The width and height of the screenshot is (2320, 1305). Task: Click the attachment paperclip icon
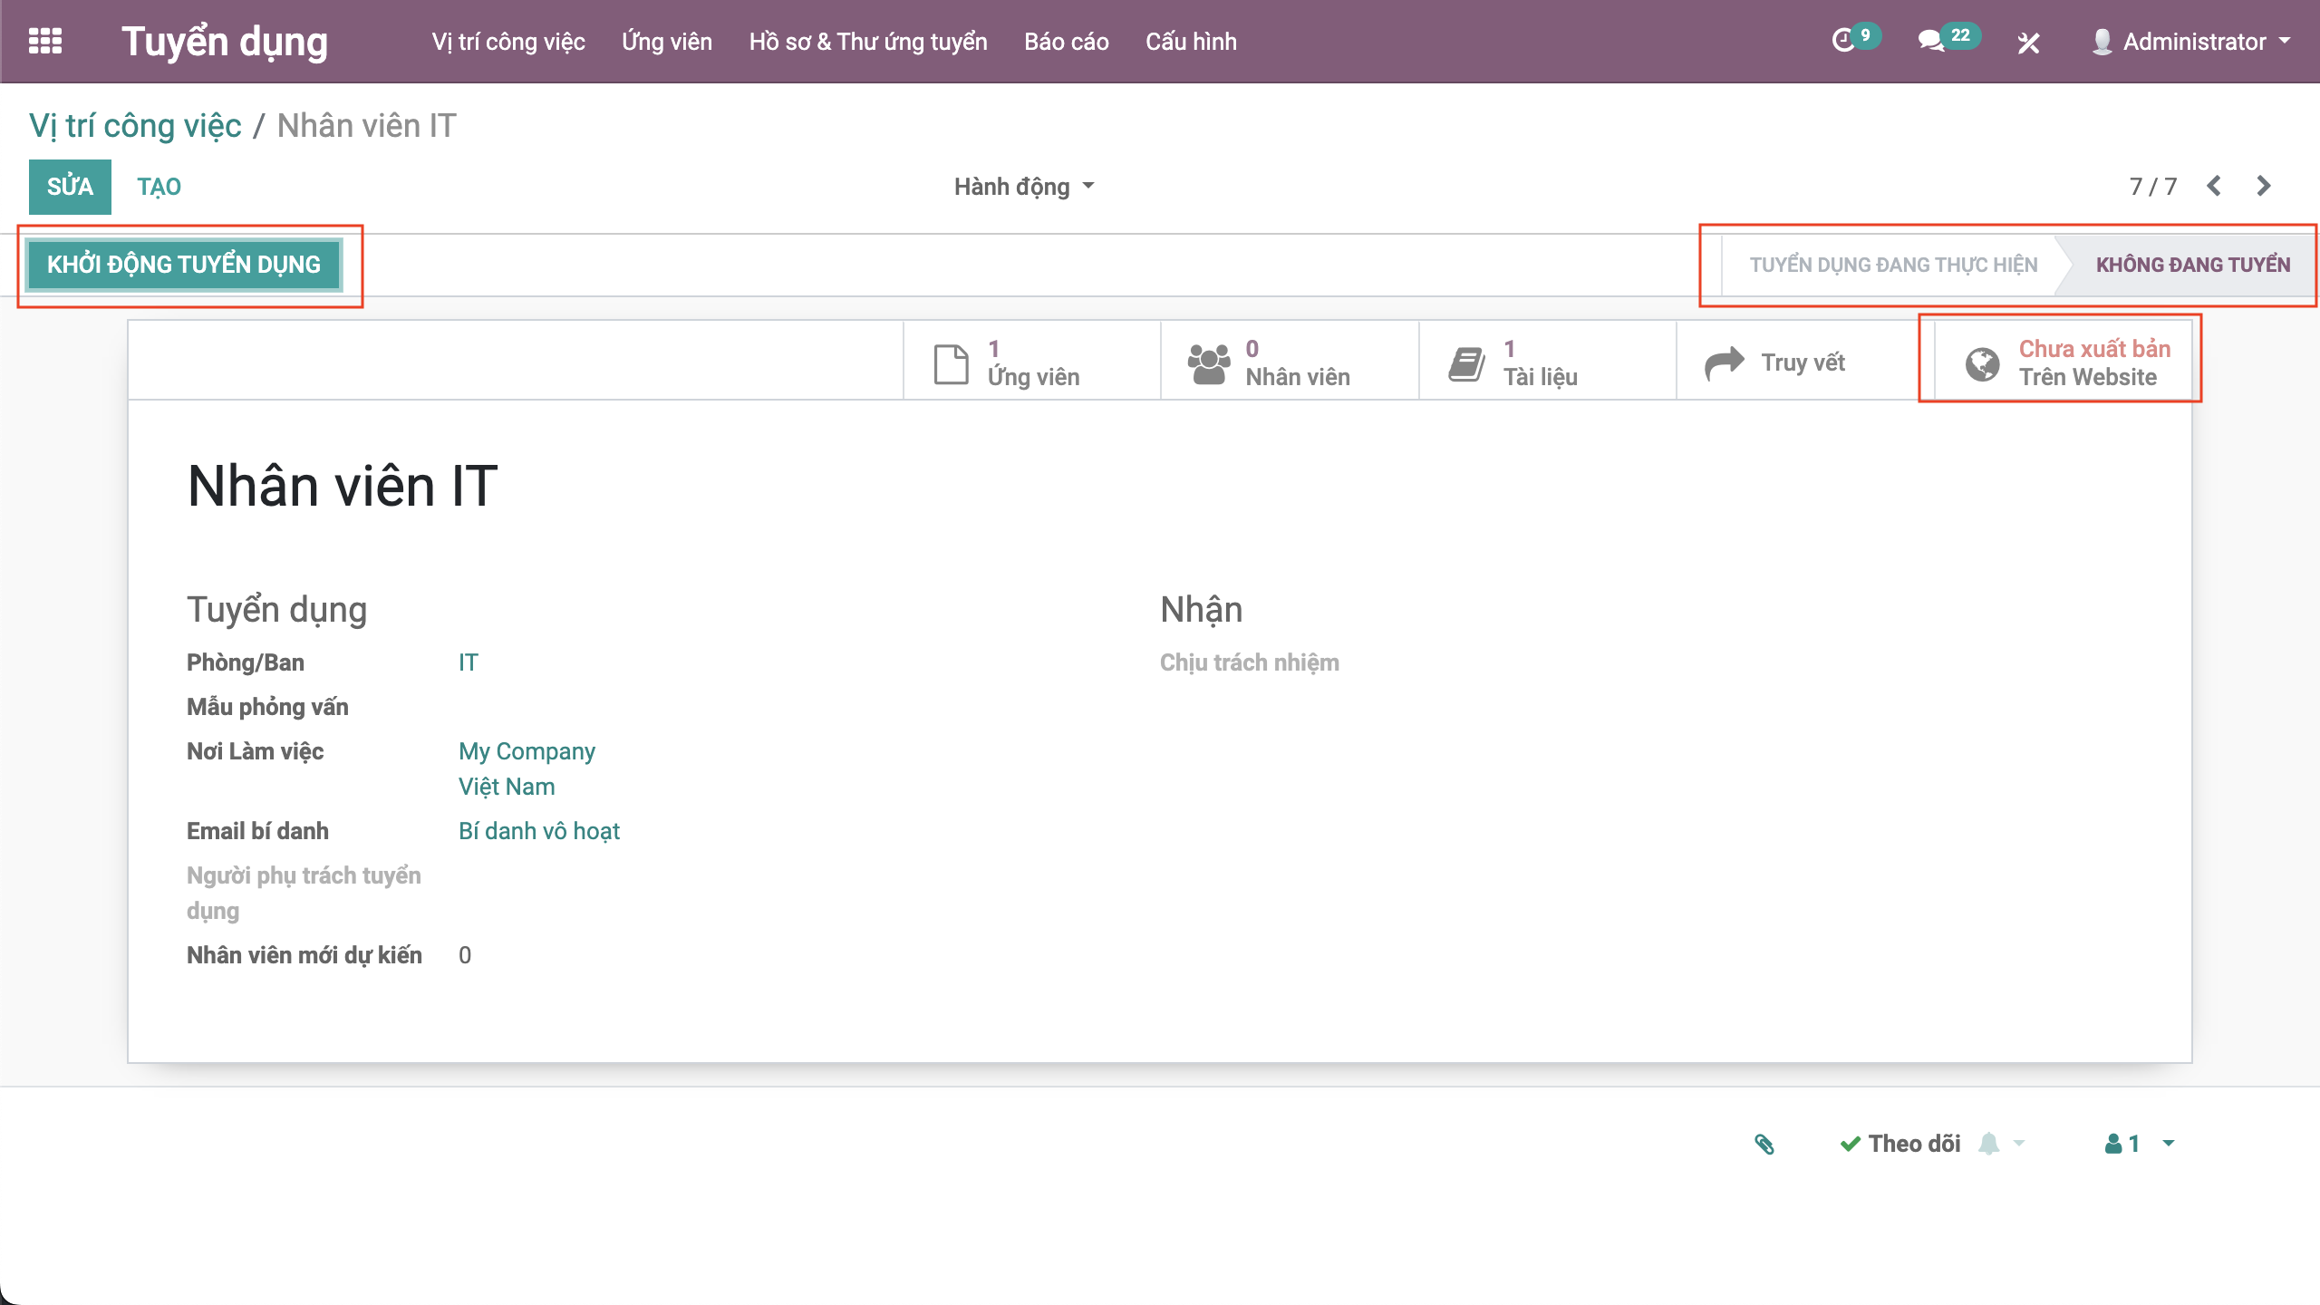tap(1764, 1144)
